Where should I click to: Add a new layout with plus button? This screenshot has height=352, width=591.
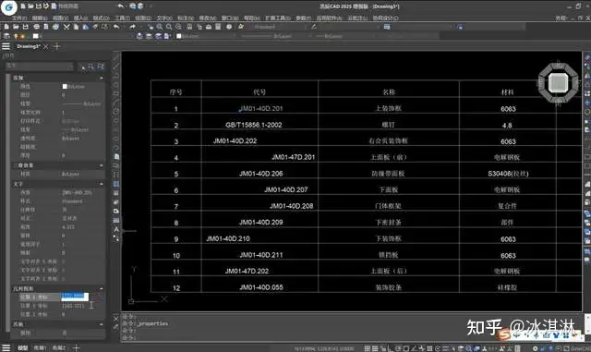76,348
